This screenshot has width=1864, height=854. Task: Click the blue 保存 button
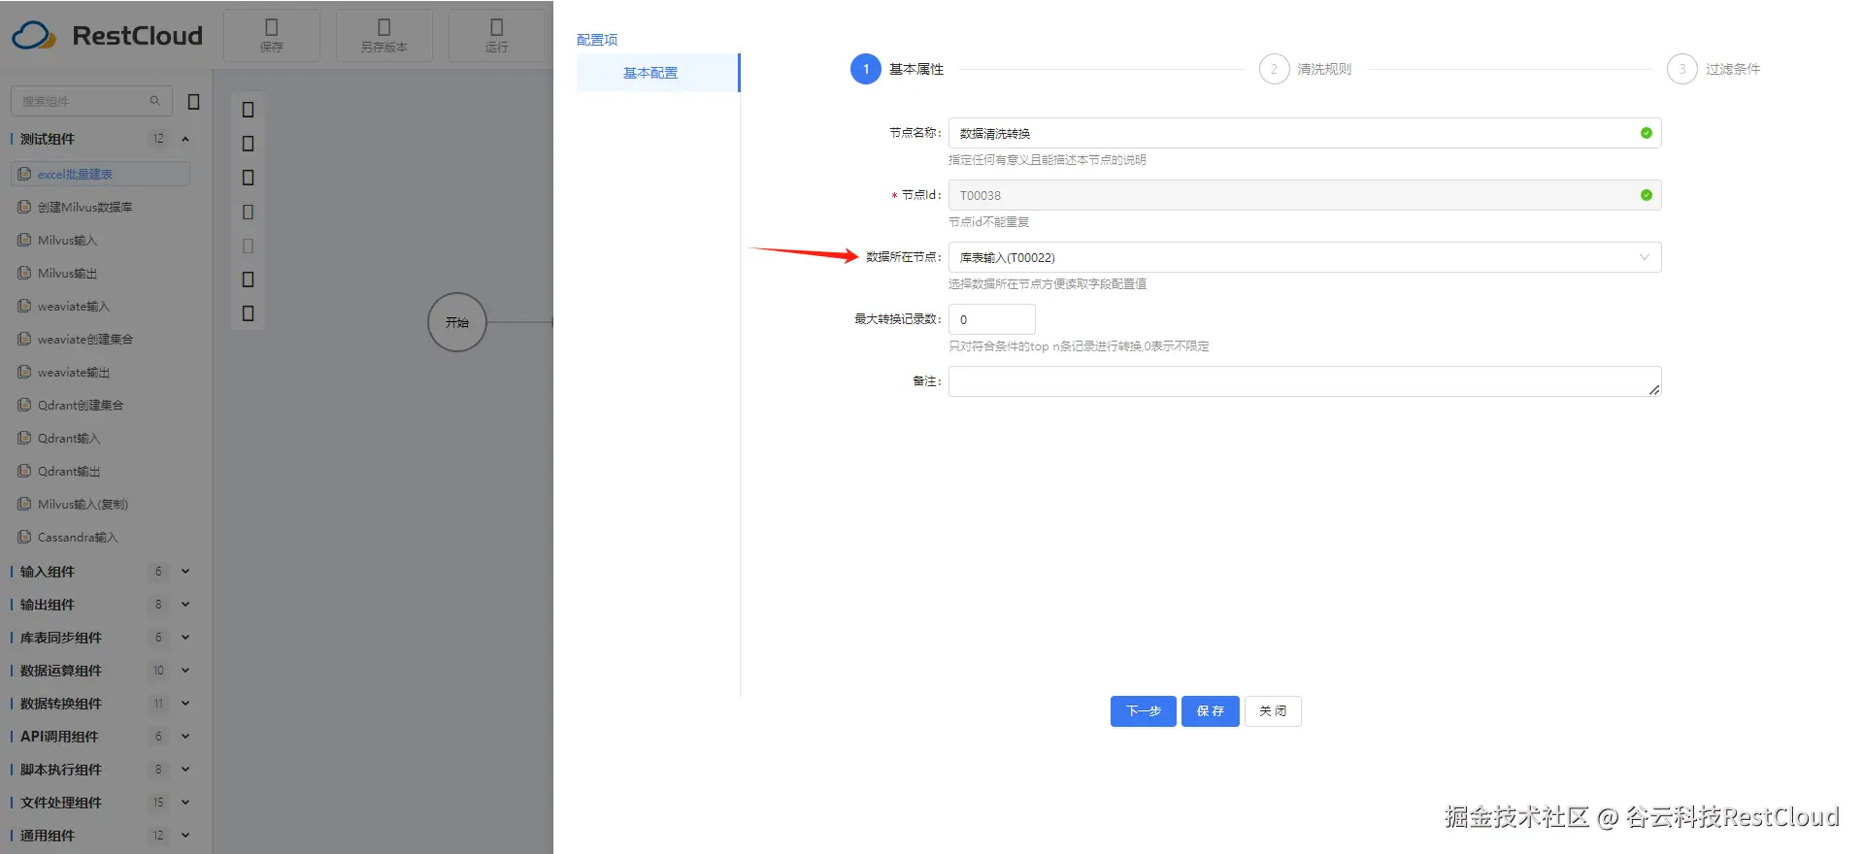1211,711
